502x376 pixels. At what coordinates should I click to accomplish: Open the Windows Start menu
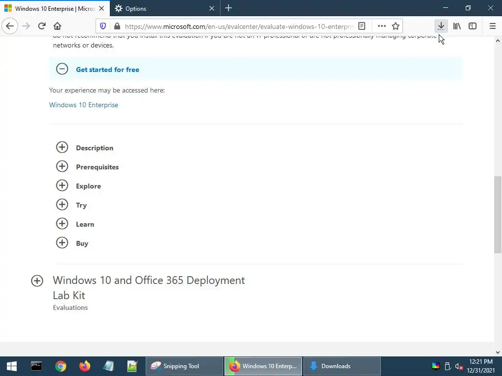[12, 366]
